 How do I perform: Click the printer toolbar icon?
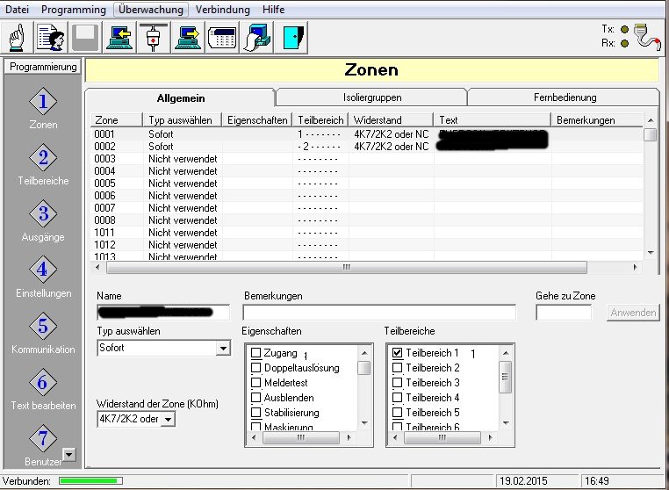[256, 38]
